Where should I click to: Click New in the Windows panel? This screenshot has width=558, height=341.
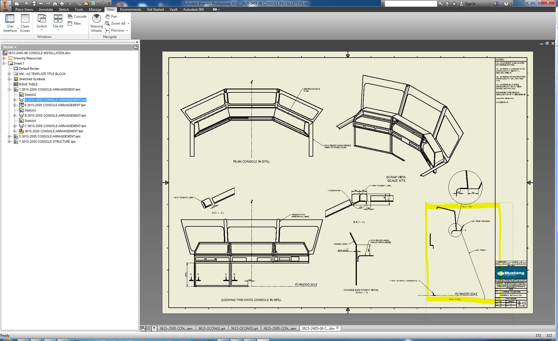tap(75, 23)
